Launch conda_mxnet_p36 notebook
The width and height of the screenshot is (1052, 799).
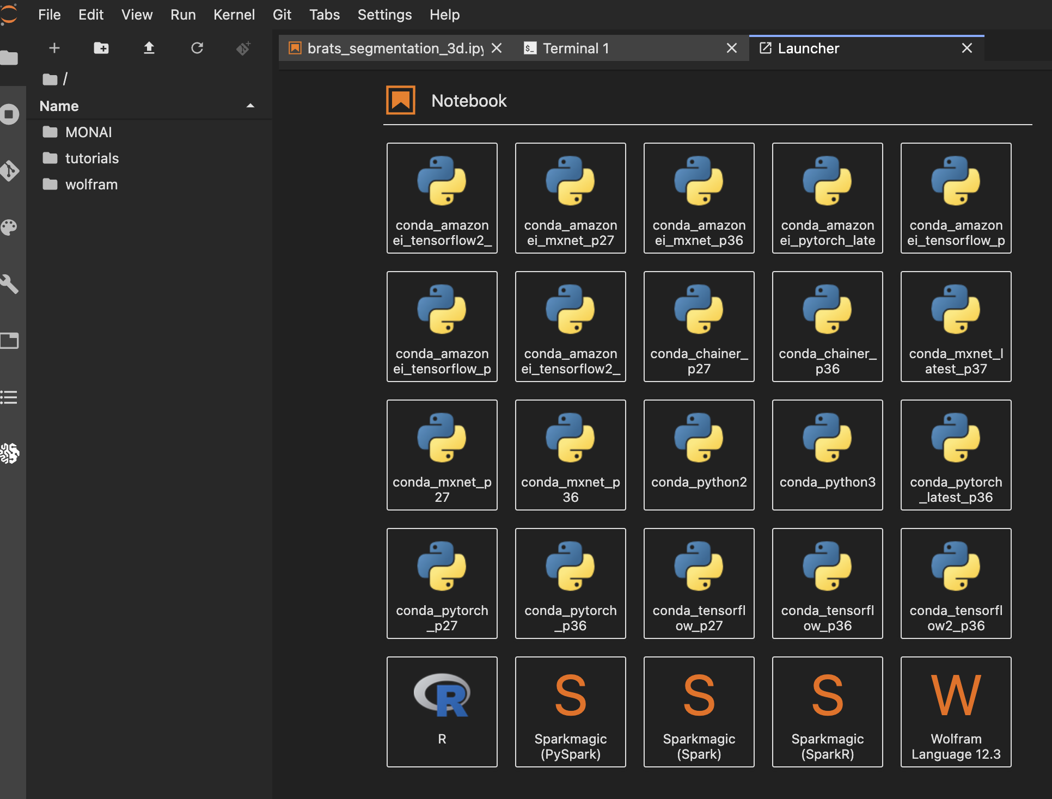pyautogui.click(x=570, y=455)
